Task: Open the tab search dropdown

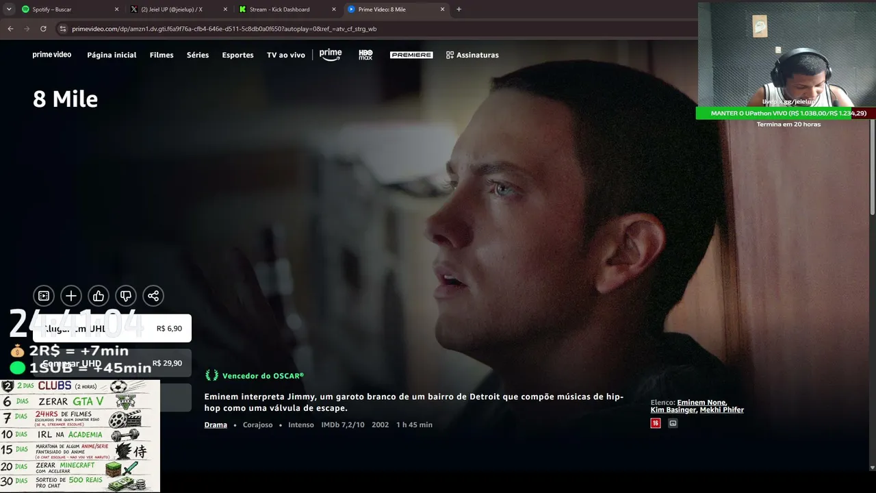Action: pos(9,10)
